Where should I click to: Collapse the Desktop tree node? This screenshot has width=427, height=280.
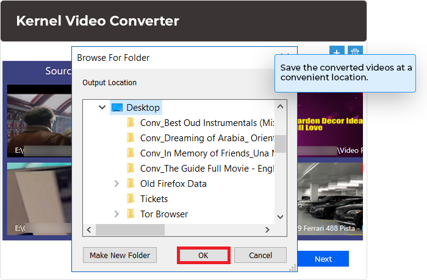(102, 107)
